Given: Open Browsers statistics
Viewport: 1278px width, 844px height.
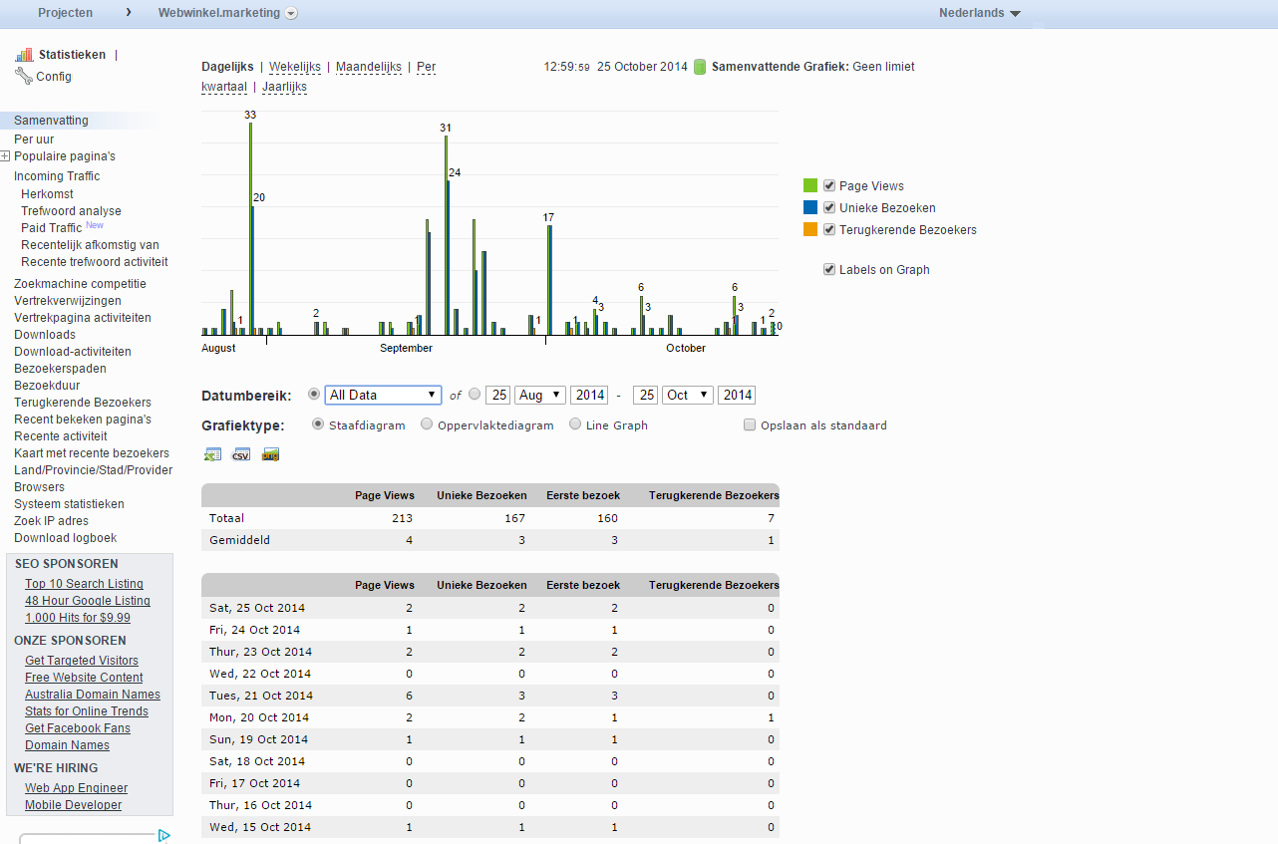Looking at the screenshot, I should 39,487.
